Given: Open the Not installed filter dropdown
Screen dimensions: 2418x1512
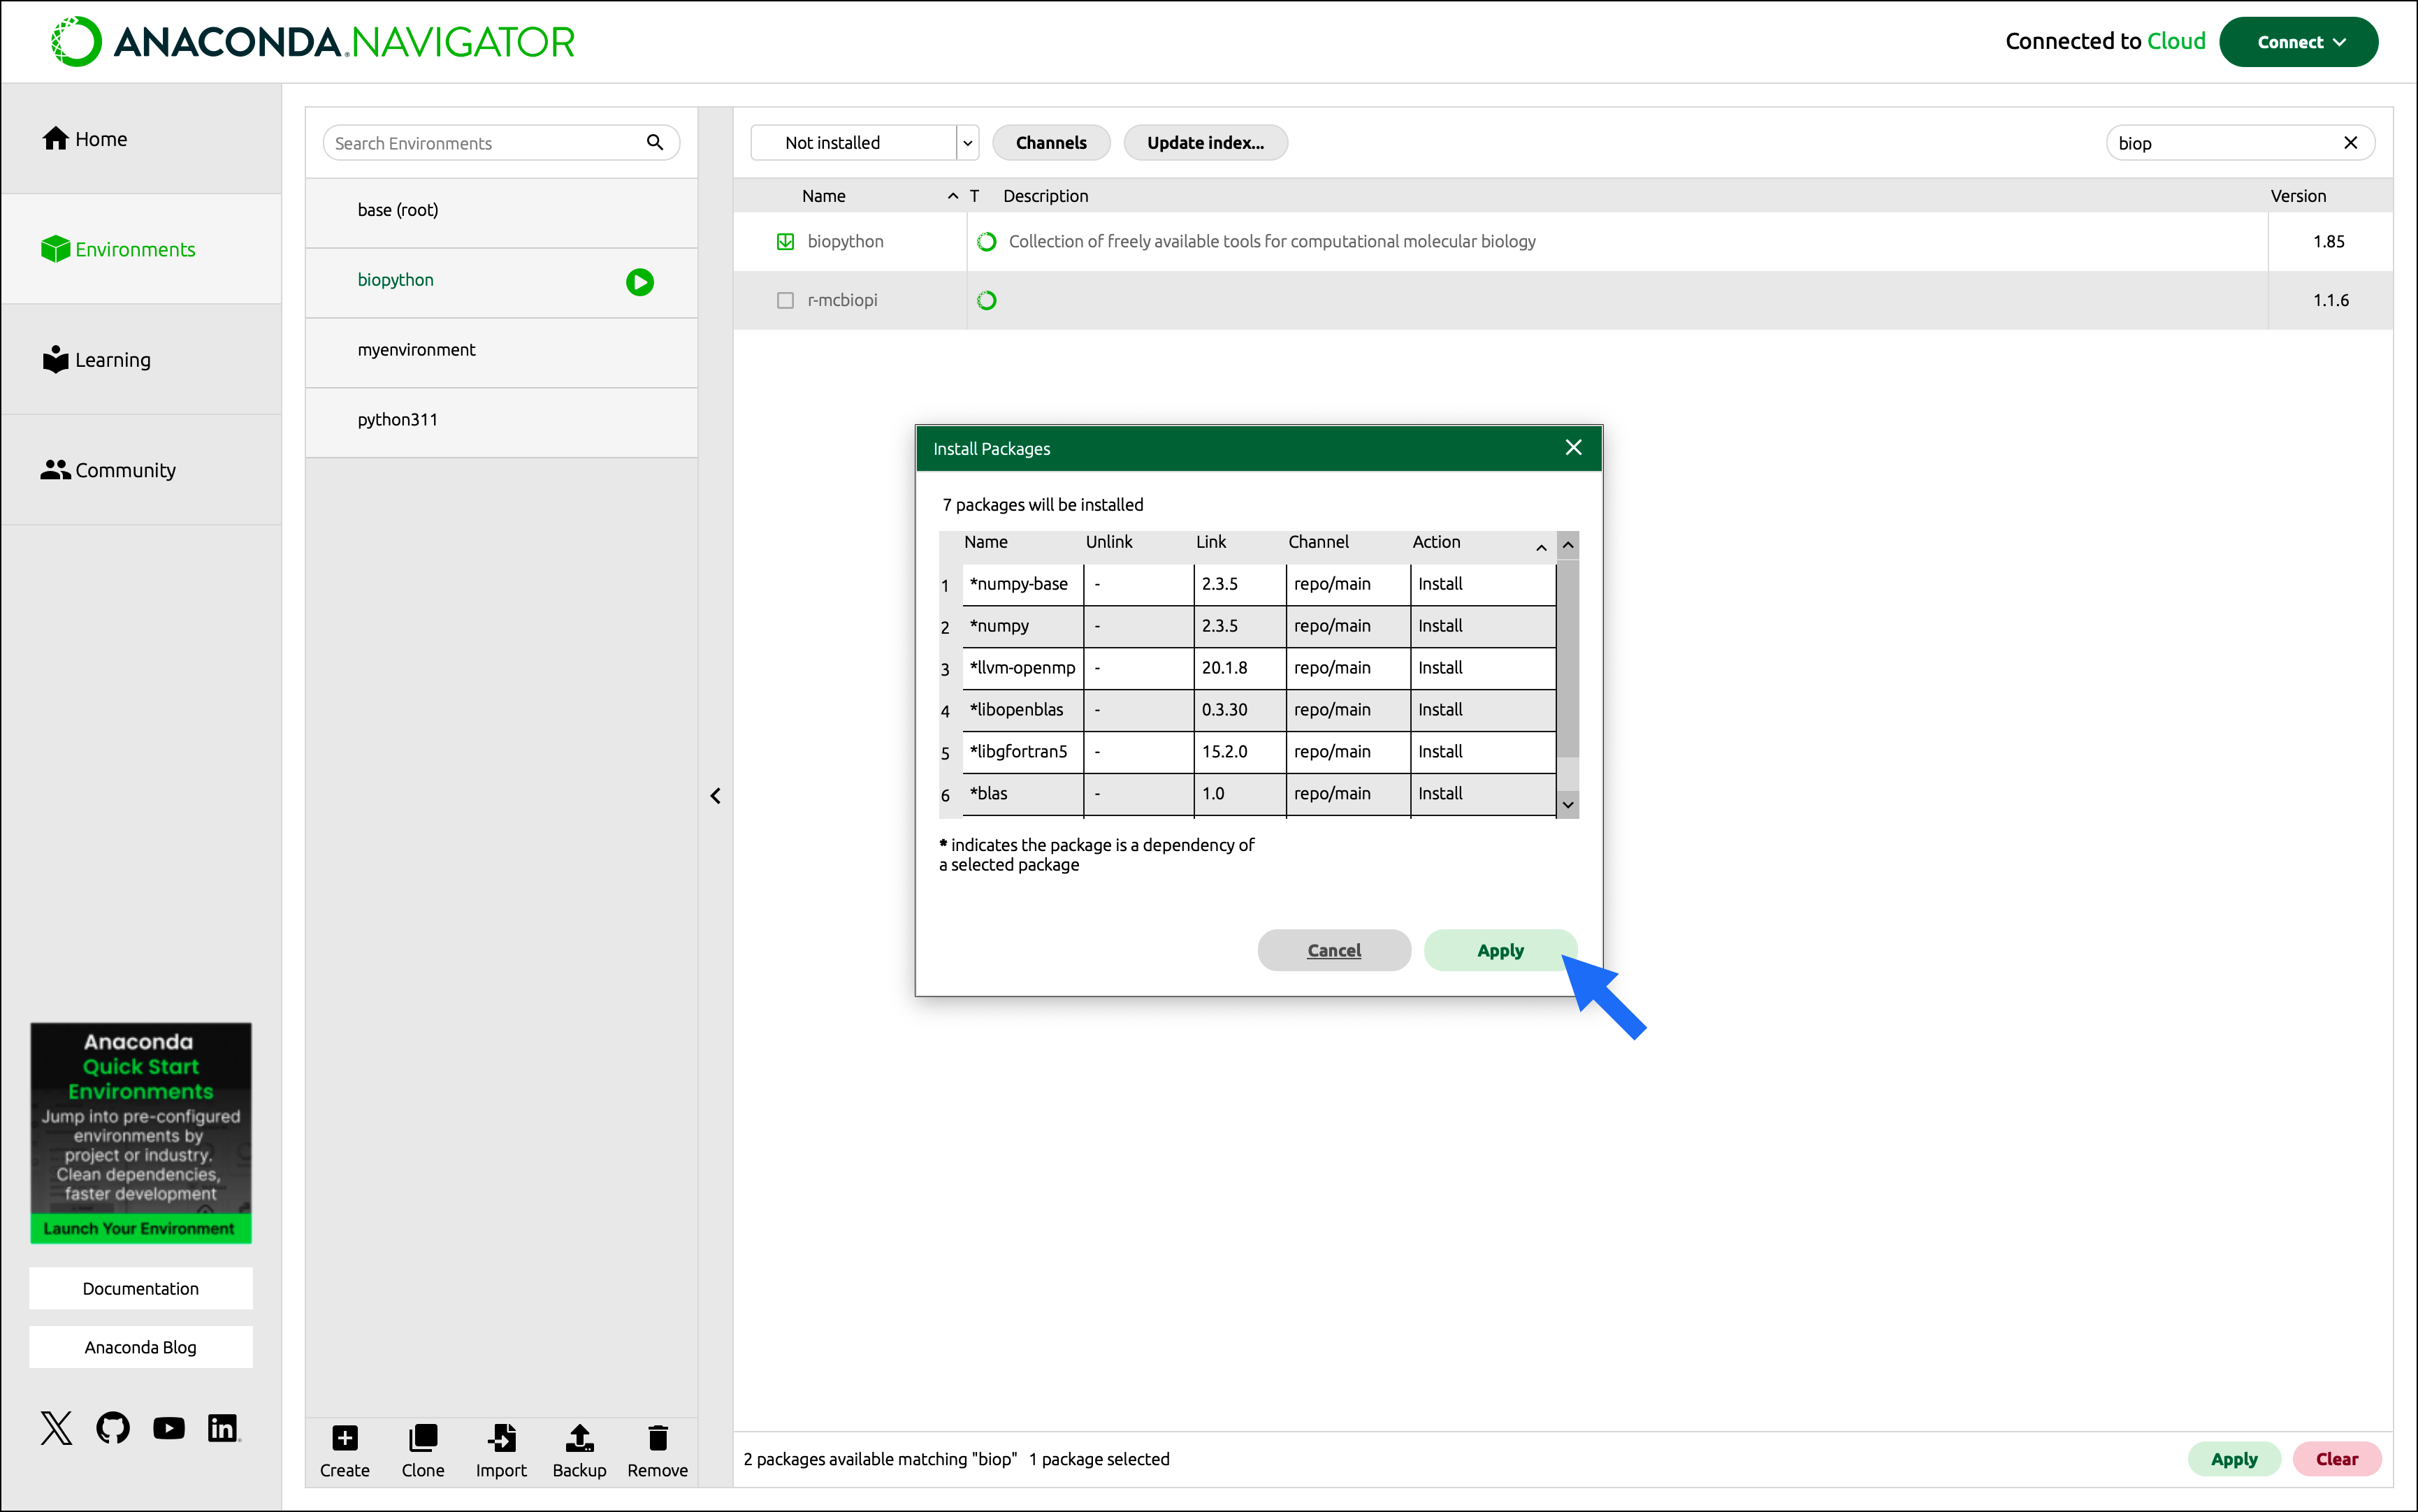Looking at the screenshot, I should click(966, 143).
